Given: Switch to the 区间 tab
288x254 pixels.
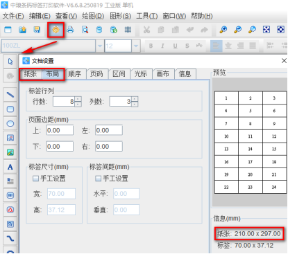Looking at the screenshot, I should 119,74.
